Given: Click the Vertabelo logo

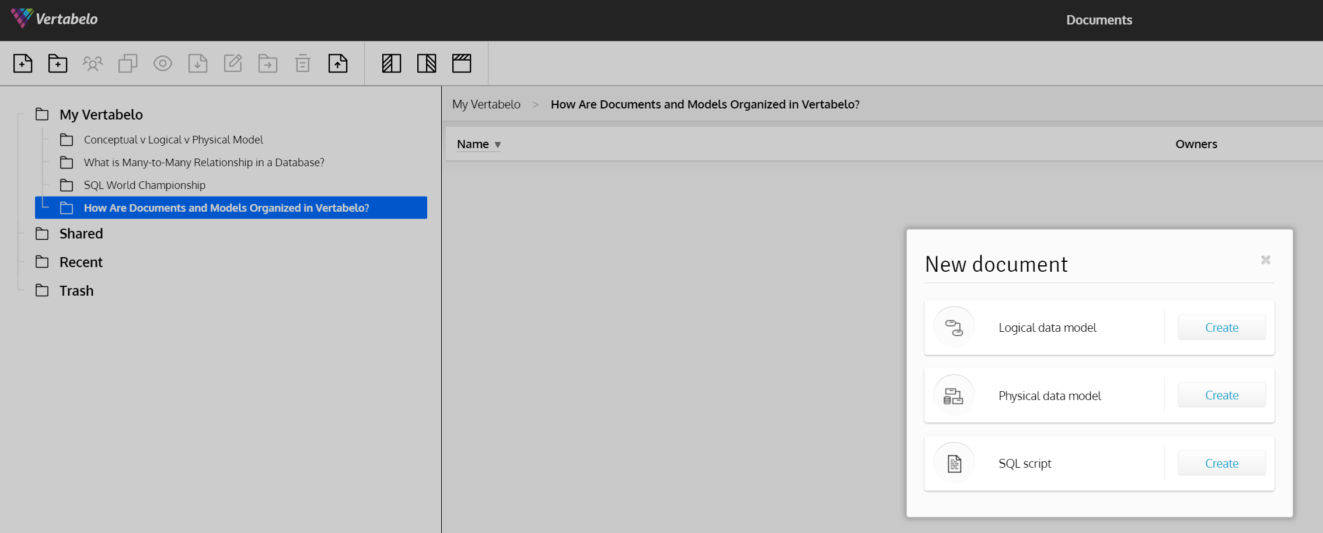Looking at the screenshot, I should [54, 19].
